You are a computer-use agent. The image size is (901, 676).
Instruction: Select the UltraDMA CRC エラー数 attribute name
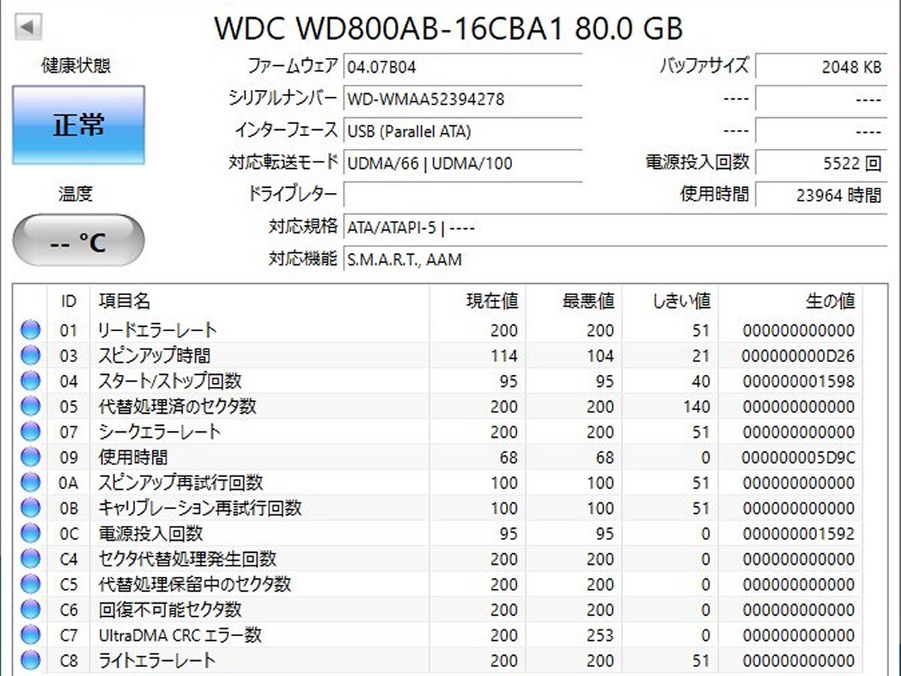click(180, 635)
